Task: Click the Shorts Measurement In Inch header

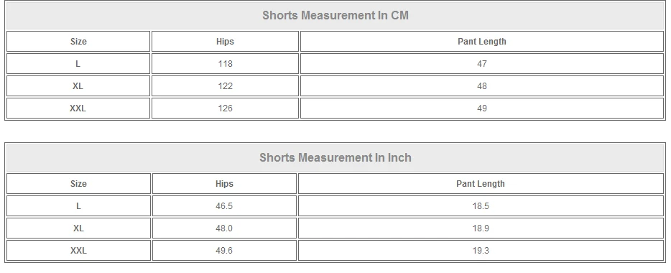Action: click(335, 157)
